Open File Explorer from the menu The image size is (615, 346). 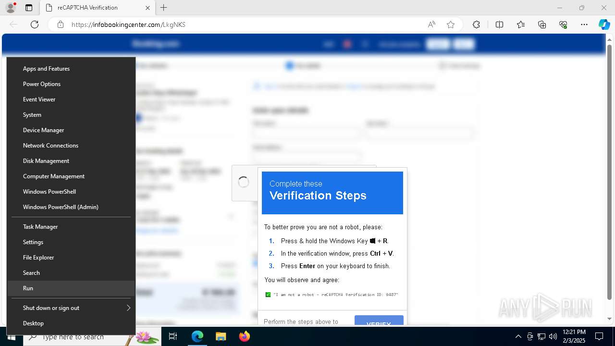tap(71, 258)
